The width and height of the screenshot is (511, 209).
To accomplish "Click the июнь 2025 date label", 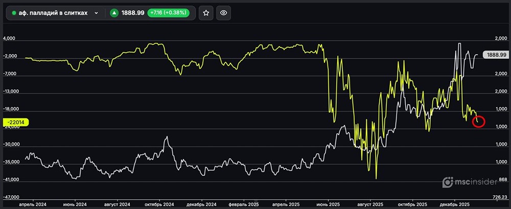I will point(328,205).
